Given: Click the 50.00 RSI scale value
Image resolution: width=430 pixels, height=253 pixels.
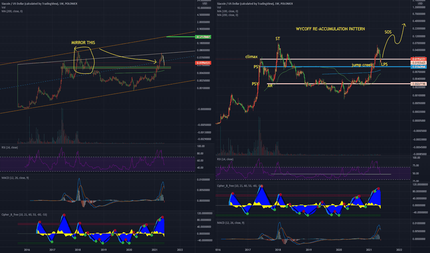Looking at the screenshot, I should tap(416, 173).
